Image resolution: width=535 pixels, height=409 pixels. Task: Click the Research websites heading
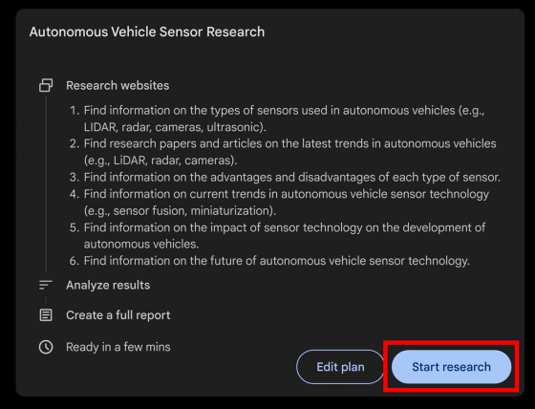point(118,85)
